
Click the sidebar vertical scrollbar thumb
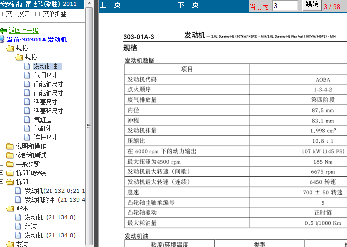[x=89, y=126]
